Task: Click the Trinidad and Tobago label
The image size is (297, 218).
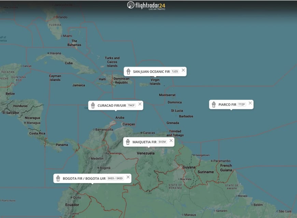Action: pos(175,133)
